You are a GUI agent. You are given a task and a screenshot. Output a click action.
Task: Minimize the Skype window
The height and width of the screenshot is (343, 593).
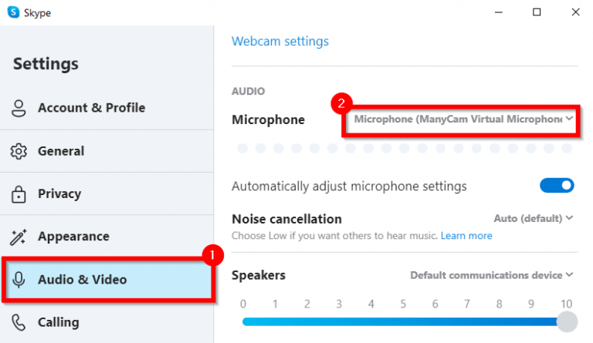(x=500, y=12)
